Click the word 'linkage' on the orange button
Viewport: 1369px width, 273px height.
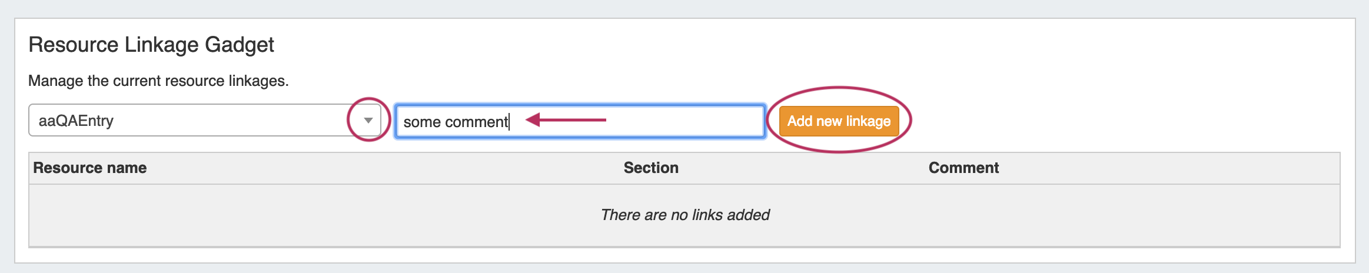868,121
